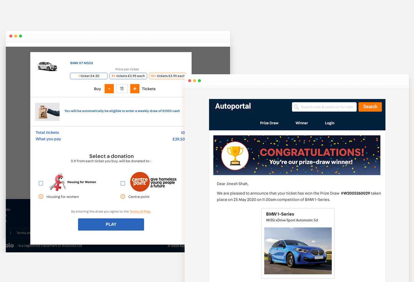
Task: Click the orange Search button
Action: coord(370,107)
